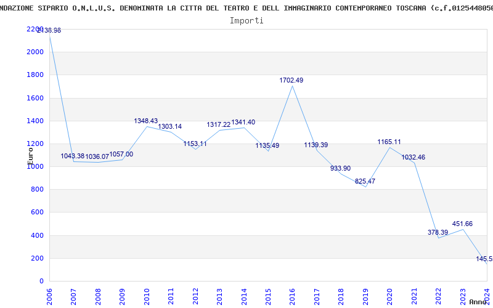Viewport: 493px width, 308px height.
Task: Click the 1800 tick on y-axis
Action: click(35, 75)
